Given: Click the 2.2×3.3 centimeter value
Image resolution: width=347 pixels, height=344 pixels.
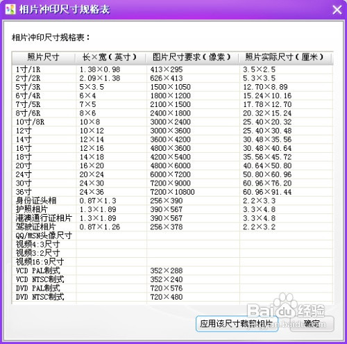Looking at the screenshot, I should click(259, 201).
